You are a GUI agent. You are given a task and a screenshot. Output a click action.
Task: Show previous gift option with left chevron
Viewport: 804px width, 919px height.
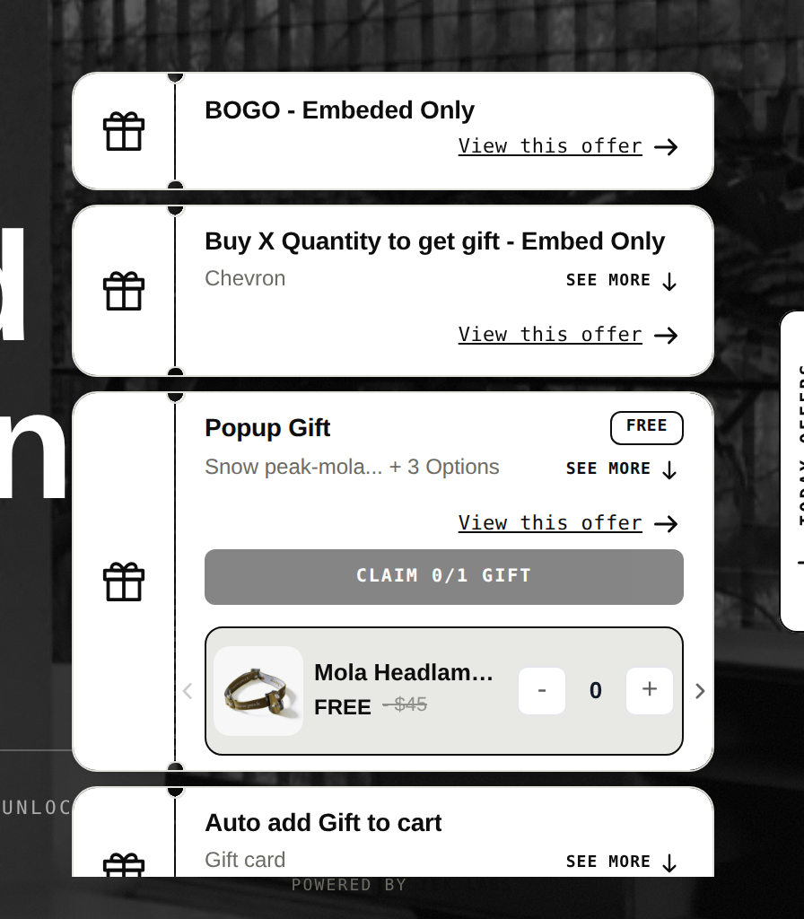(188, 691)
